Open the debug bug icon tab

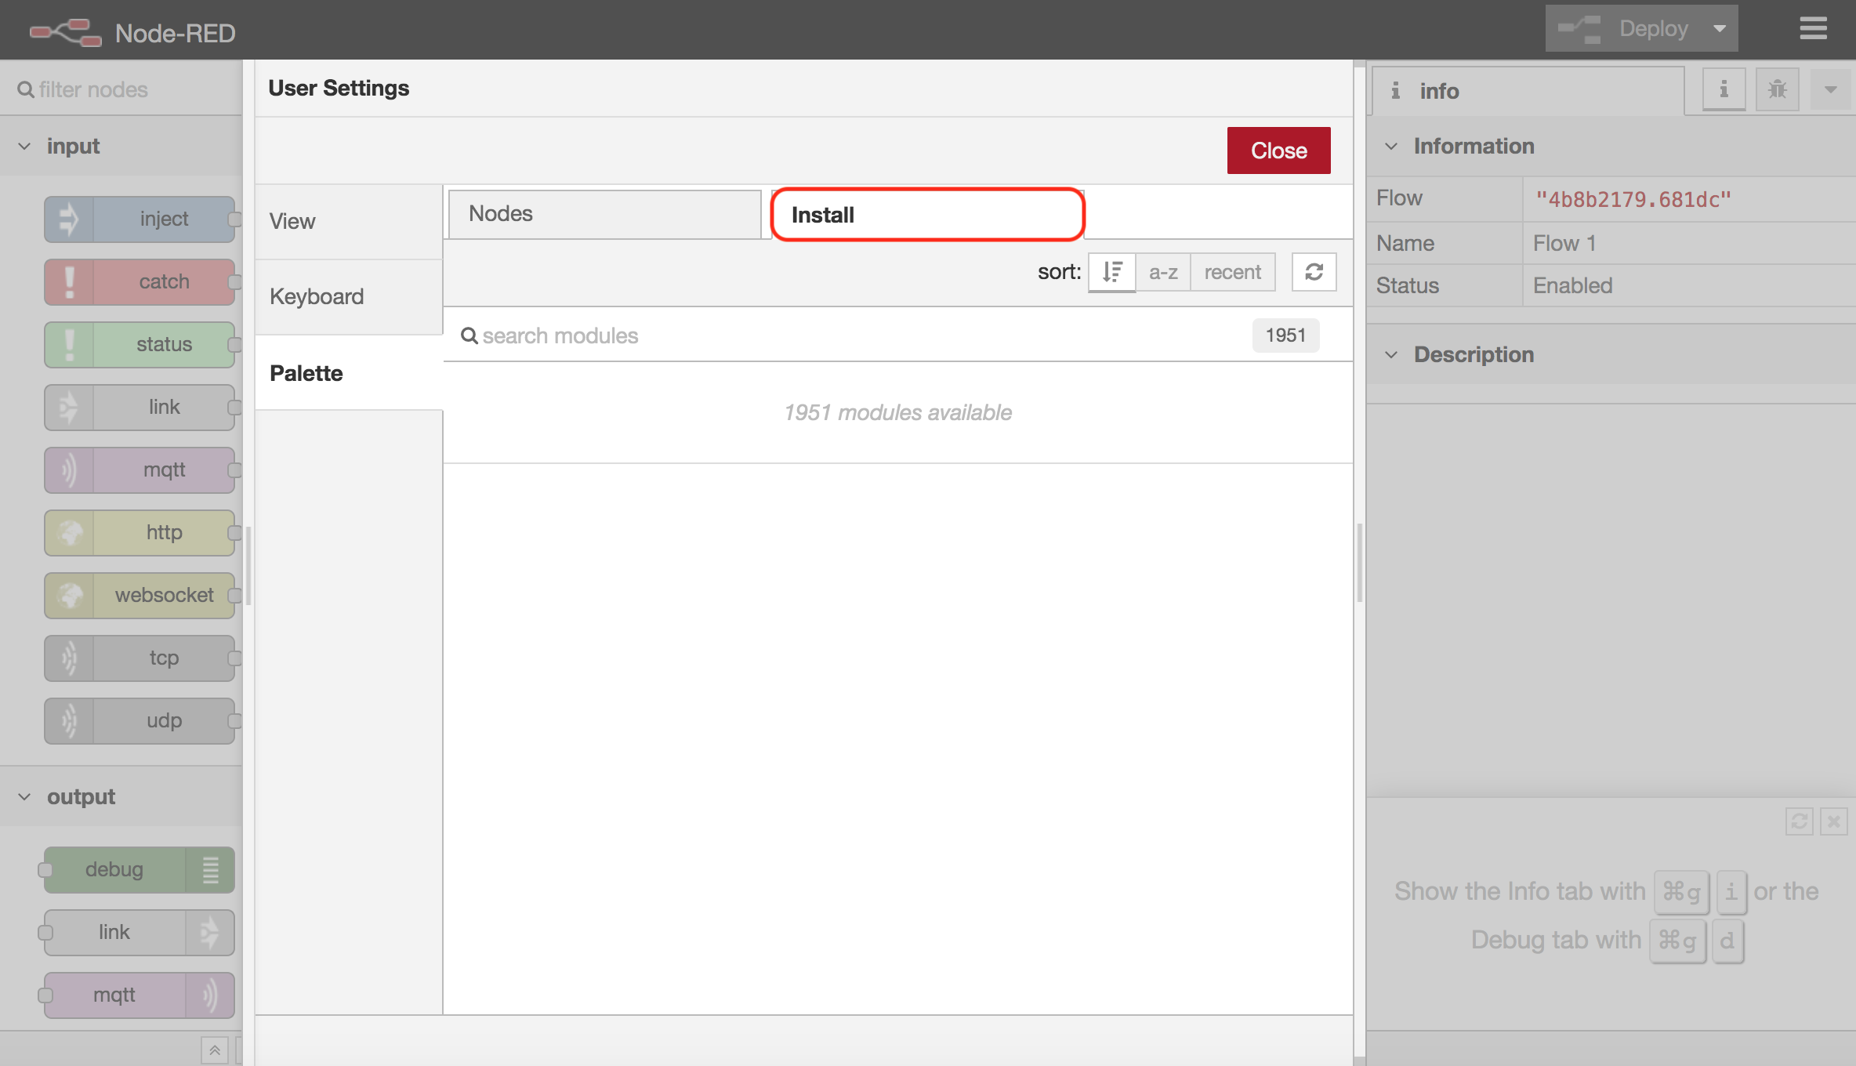(x=1777, y=89)
